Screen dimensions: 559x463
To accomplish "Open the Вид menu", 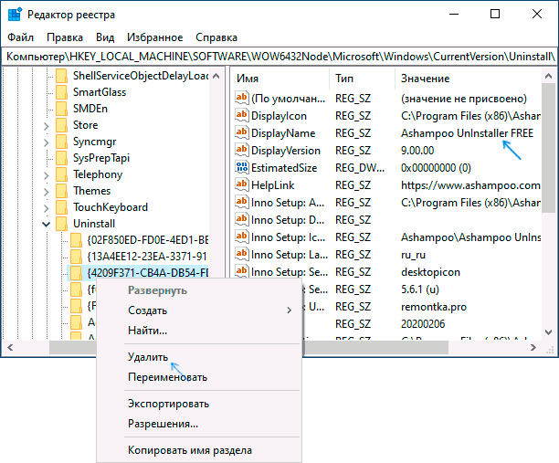I will (105, 37).
